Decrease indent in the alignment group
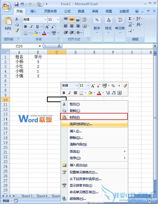Viewport: 158px width, 204px height. [x=66, y=32]
